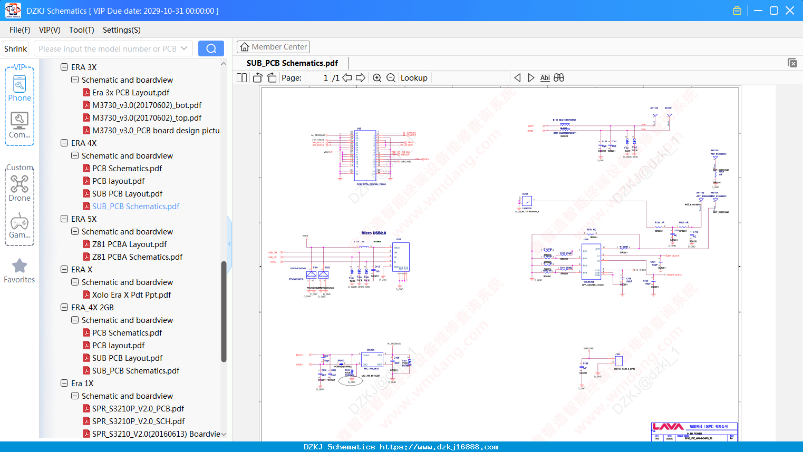The height and width of the screenshot is (452, 803).
Task: Toggle two-page view icon in PDF toolbar
Action: [x=241, y=77]
